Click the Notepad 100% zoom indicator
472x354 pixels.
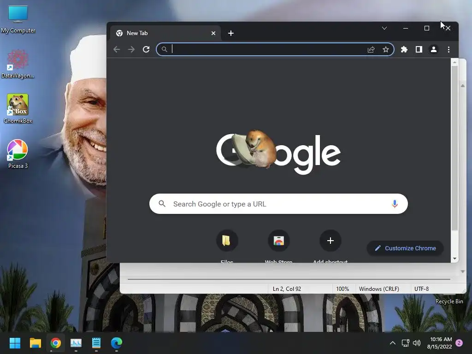point(342,289)
